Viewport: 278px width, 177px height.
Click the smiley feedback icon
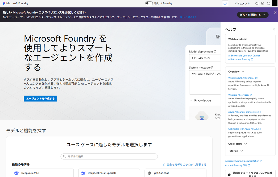pyautogui.click(x=269, y=3)
